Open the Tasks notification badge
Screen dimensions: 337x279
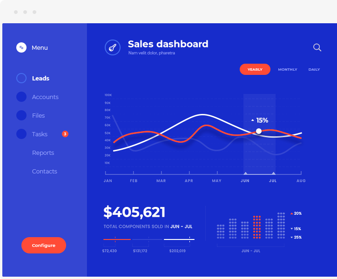tap(65, 134)
